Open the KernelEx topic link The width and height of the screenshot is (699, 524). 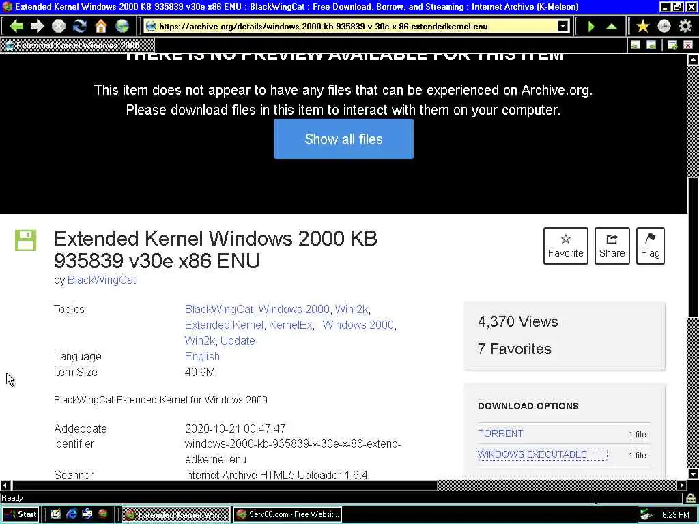pos(290,325)
